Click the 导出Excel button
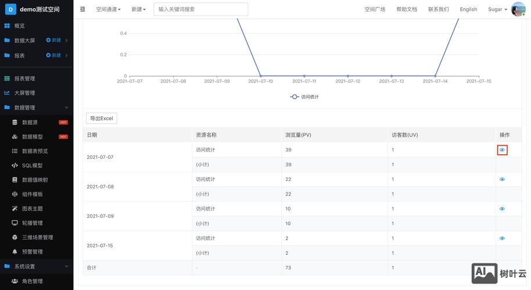Image resolution: width=531 pixels, height=290 pixels. click(102, 118)
